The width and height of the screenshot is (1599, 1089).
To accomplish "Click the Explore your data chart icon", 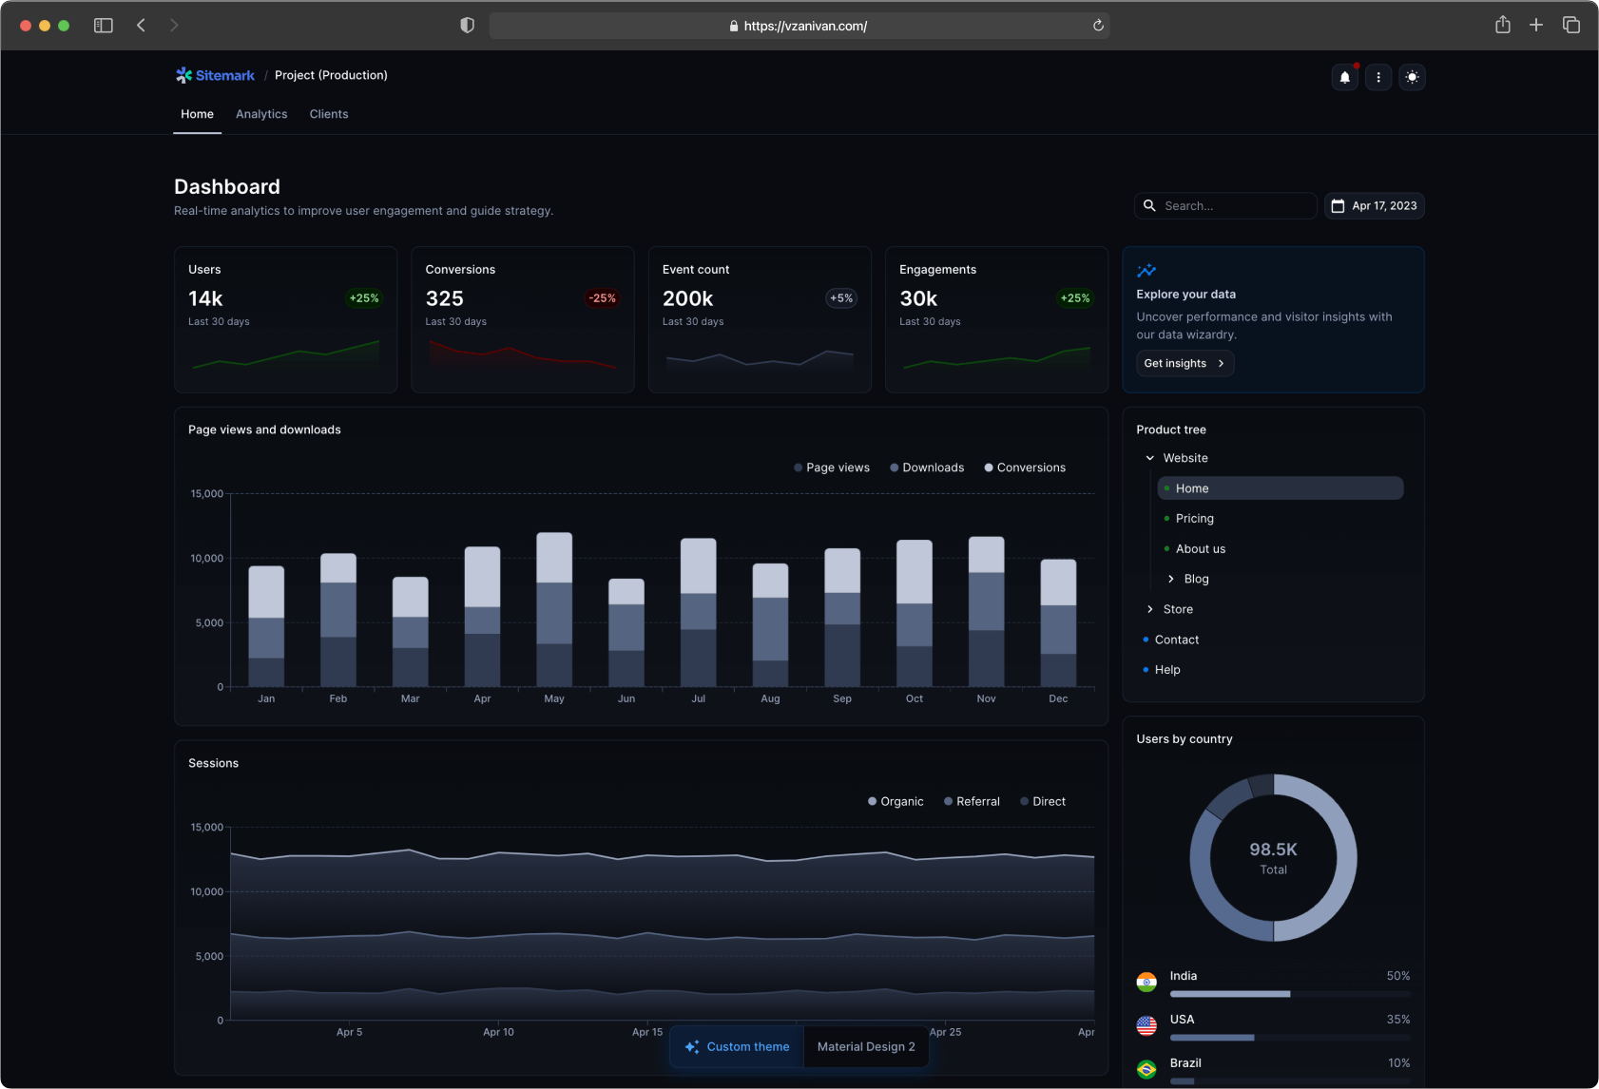I will coord(1146,271).
